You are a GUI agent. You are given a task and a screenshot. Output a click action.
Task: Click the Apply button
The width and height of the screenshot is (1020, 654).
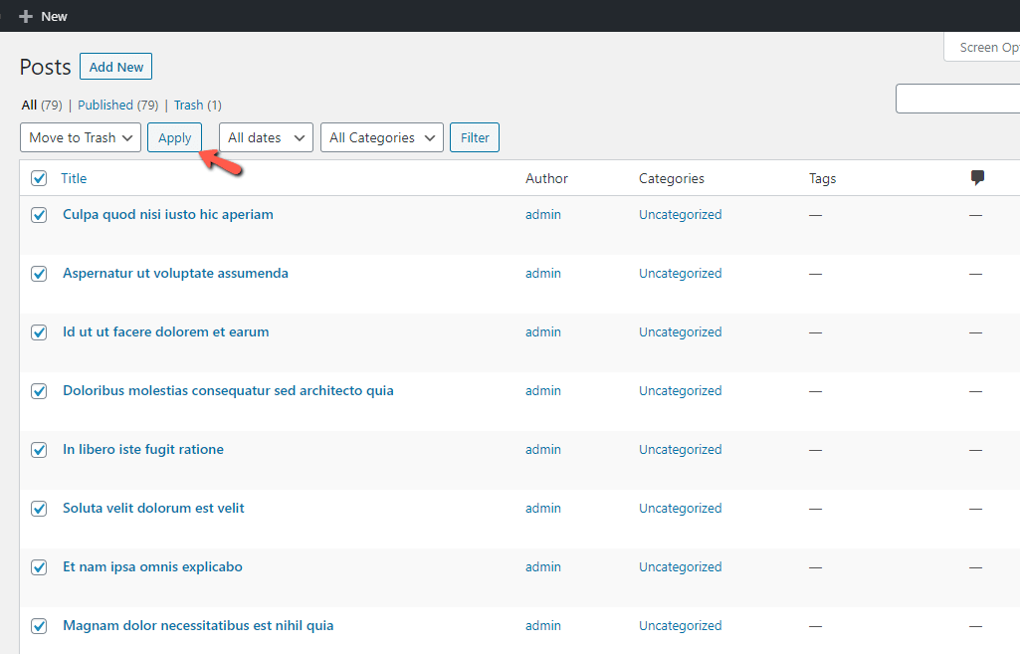(174, 137)
